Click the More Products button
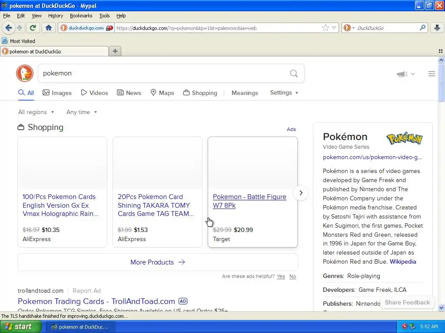 pyautogui.click(x=157, y=262)
